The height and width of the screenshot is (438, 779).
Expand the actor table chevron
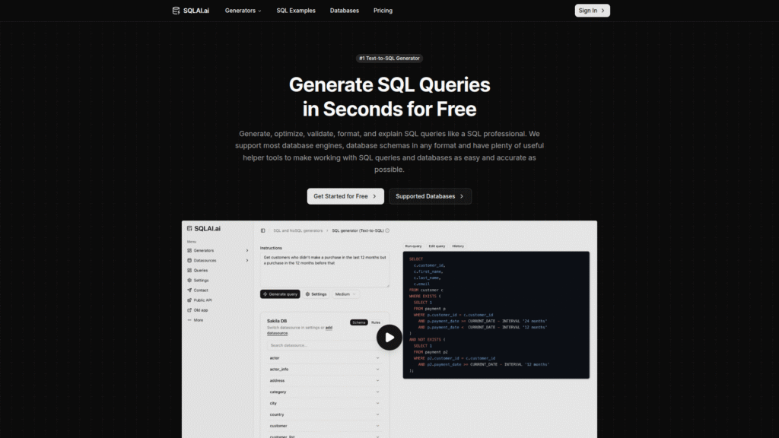377,358
